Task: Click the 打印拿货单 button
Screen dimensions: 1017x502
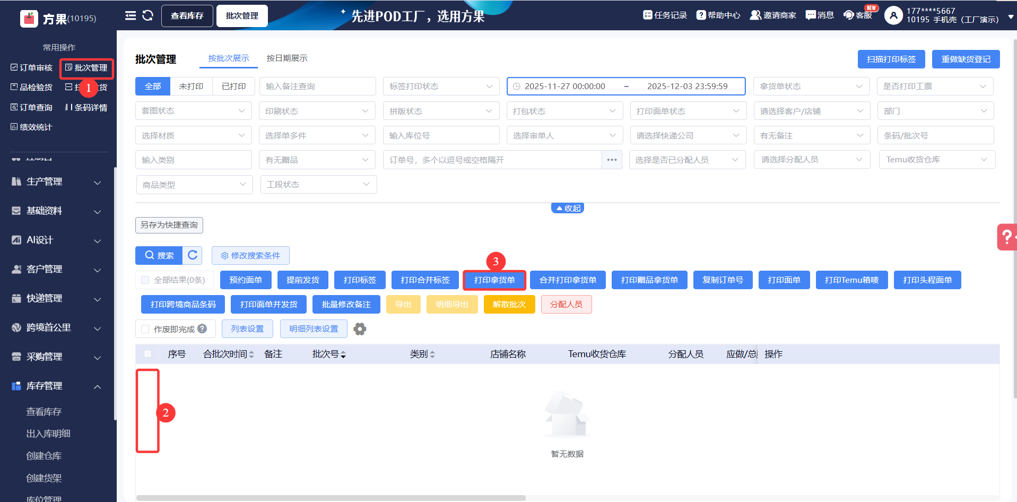Action: coord(494,280)
